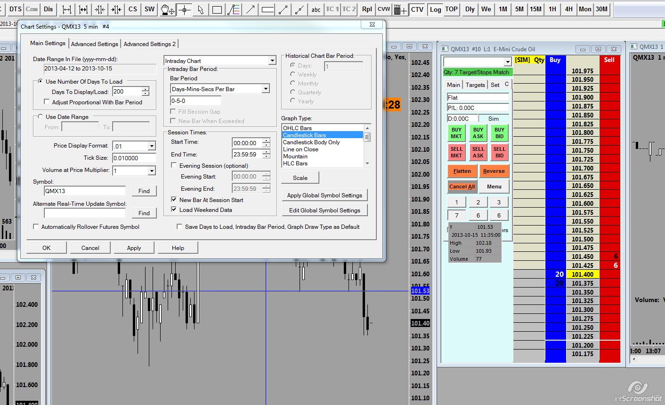
Task: Click the orange Flatten button
Action: point(462,171)
